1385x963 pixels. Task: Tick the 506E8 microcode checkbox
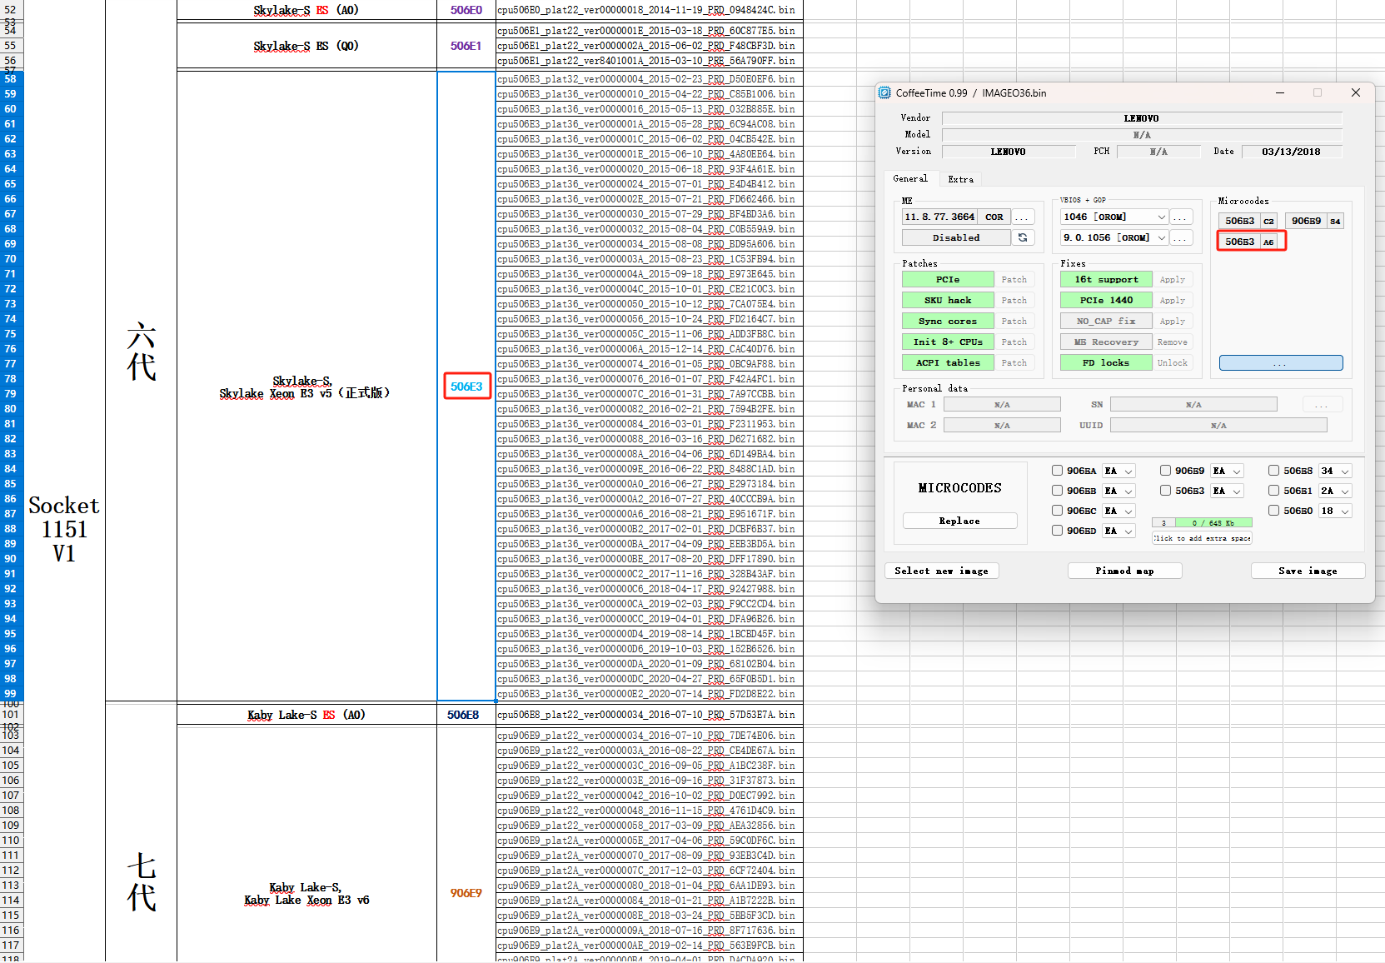tap(1273, 471)
